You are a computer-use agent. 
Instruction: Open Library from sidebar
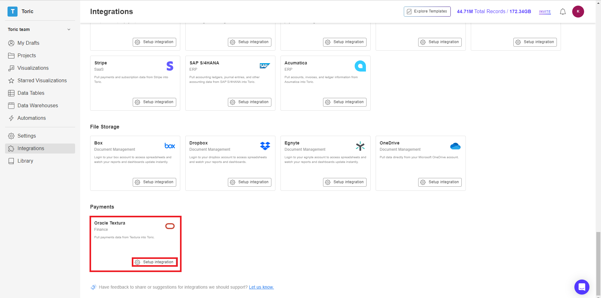(x=40, y=161)
